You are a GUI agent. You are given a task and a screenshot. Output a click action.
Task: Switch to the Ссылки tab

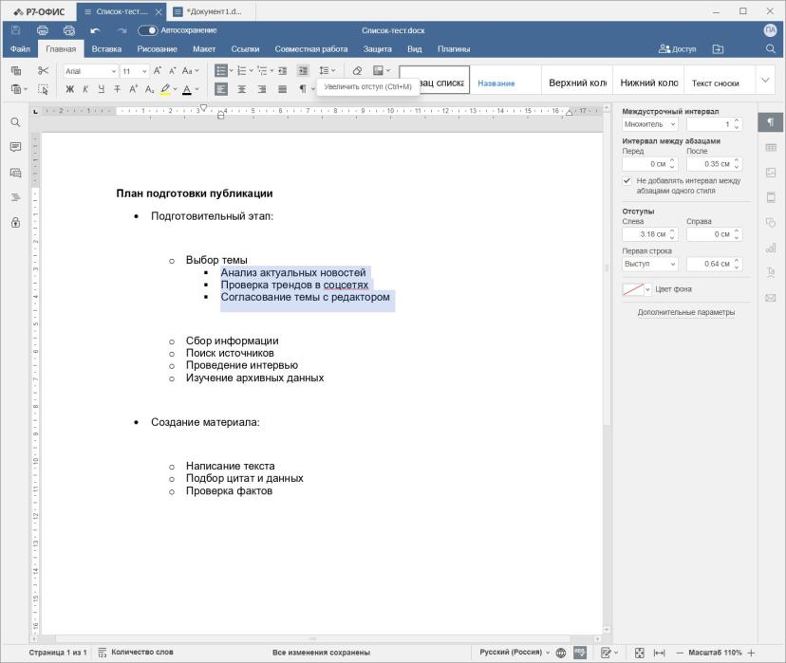click(x=245, y=49)
